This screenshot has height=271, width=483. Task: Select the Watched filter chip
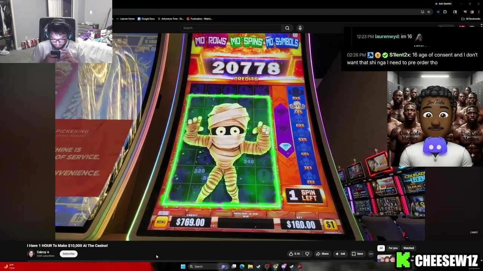409,248
